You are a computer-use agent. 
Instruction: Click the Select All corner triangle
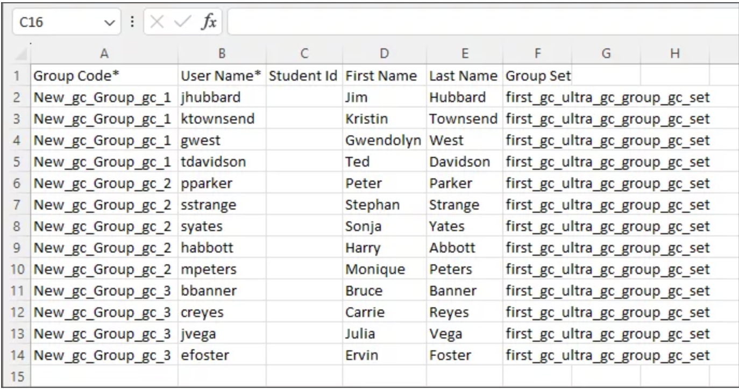tap(22, 54)
